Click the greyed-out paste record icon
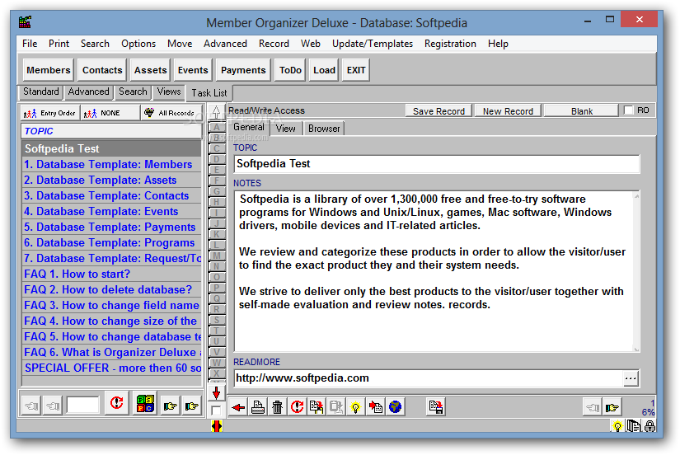This screenshot has height=455, width=680. pyautogui.click(x=335, y=407)
